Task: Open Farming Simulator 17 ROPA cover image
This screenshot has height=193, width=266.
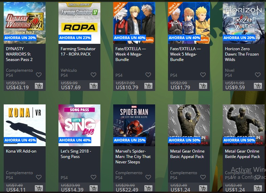Action: (x=79, y=23)
